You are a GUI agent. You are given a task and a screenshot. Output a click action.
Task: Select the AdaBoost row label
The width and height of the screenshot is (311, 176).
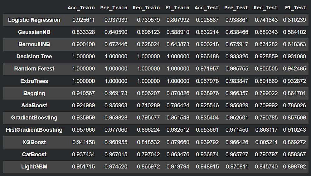[34, 105]
